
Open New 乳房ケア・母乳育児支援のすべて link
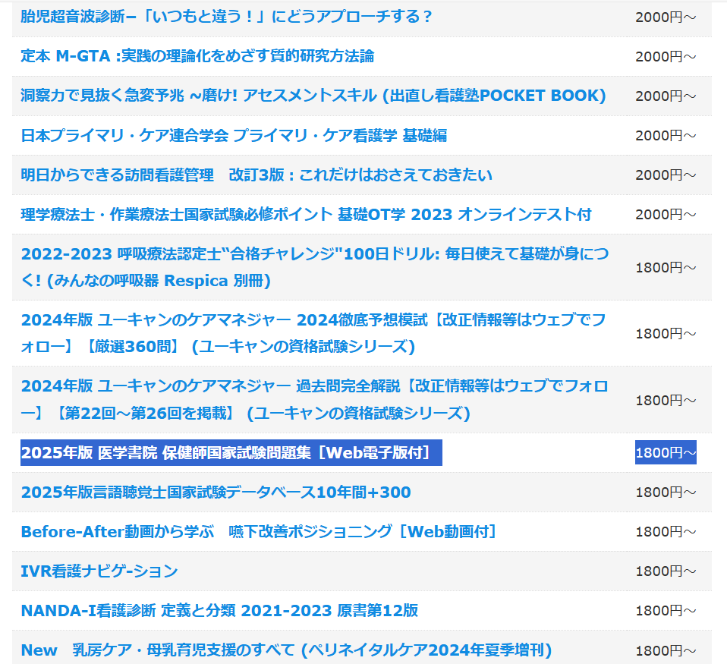click(x=286, y=650)
